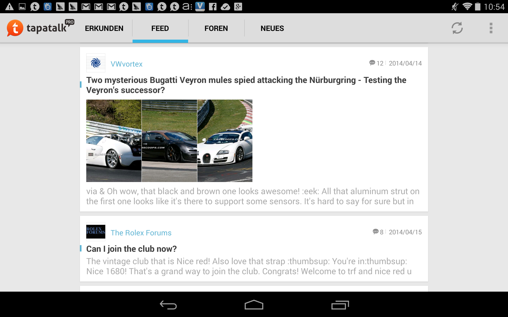Open the recent apps button
Viewport: 508px width, 317px height.
coord(340,305)
